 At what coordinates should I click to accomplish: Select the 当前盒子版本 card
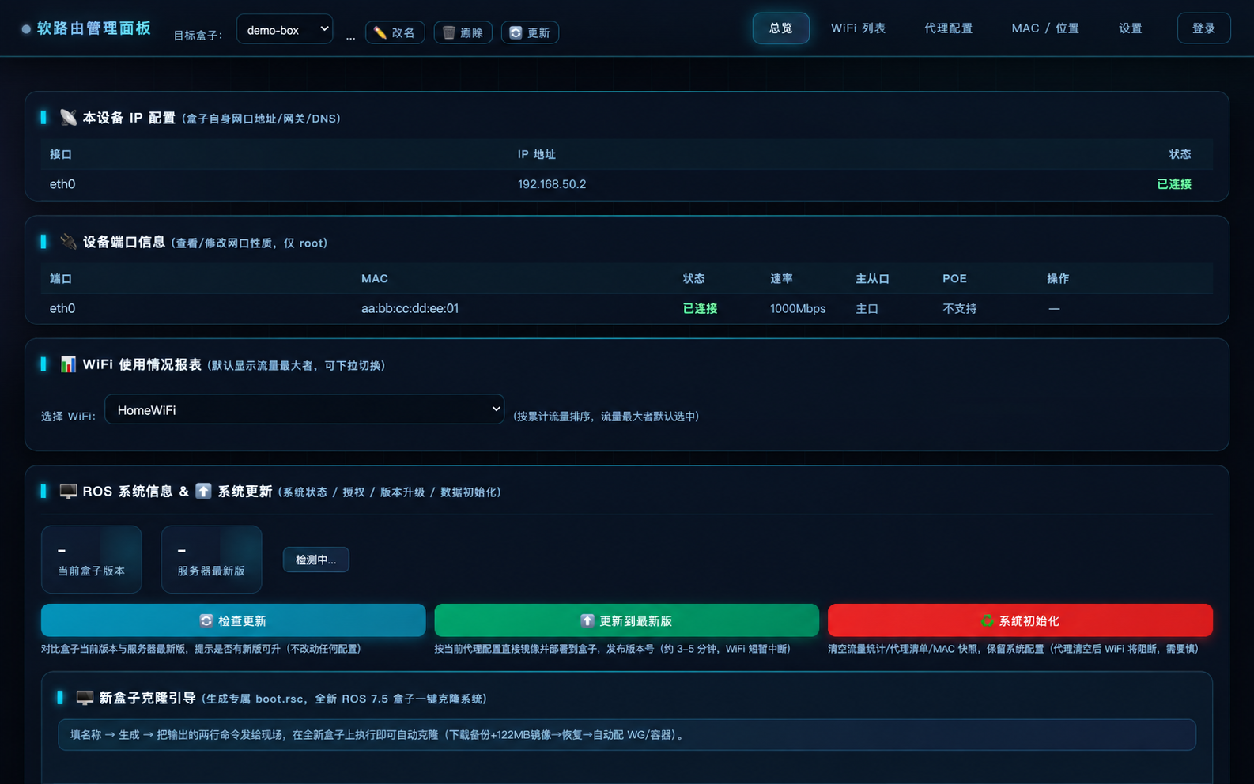point(92,560)
